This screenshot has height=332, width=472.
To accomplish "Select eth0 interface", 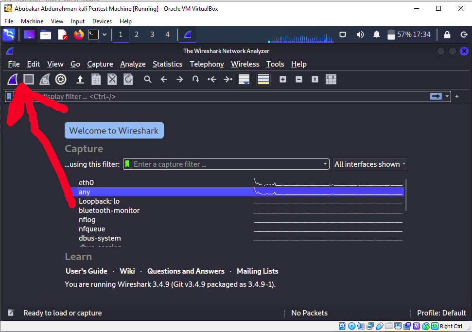I will [x=238, y=182].
